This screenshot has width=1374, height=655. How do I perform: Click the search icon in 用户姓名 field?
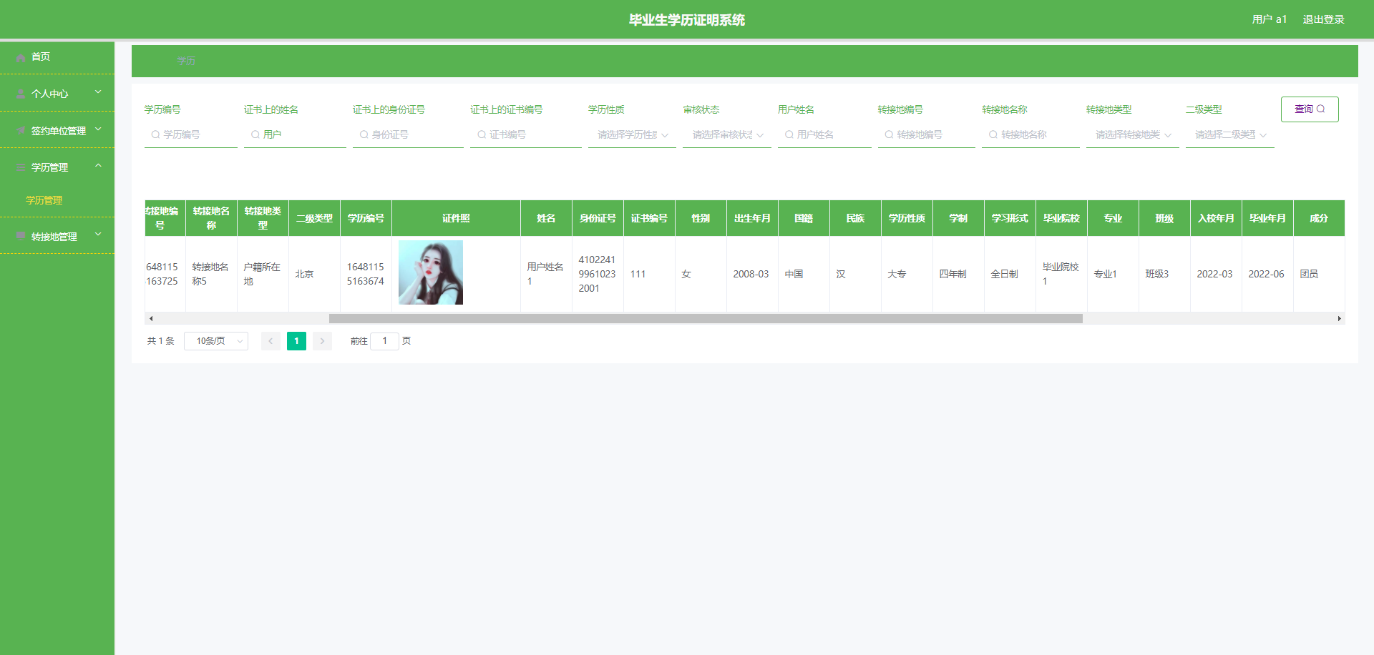coord(789,134)
